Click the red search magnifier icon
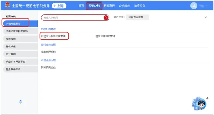 [106, 17]
